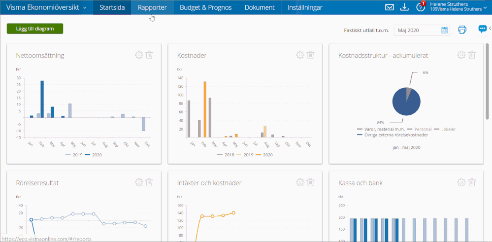Open the chat bubble icon
Image resolution: width=492 pixels, height=242 pixels.
click(482, 29)
